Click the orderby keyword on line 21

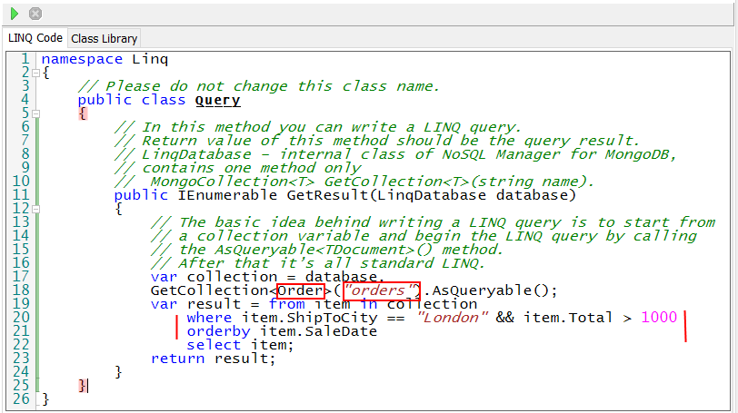pyautogui.click(x=214, y=331)
